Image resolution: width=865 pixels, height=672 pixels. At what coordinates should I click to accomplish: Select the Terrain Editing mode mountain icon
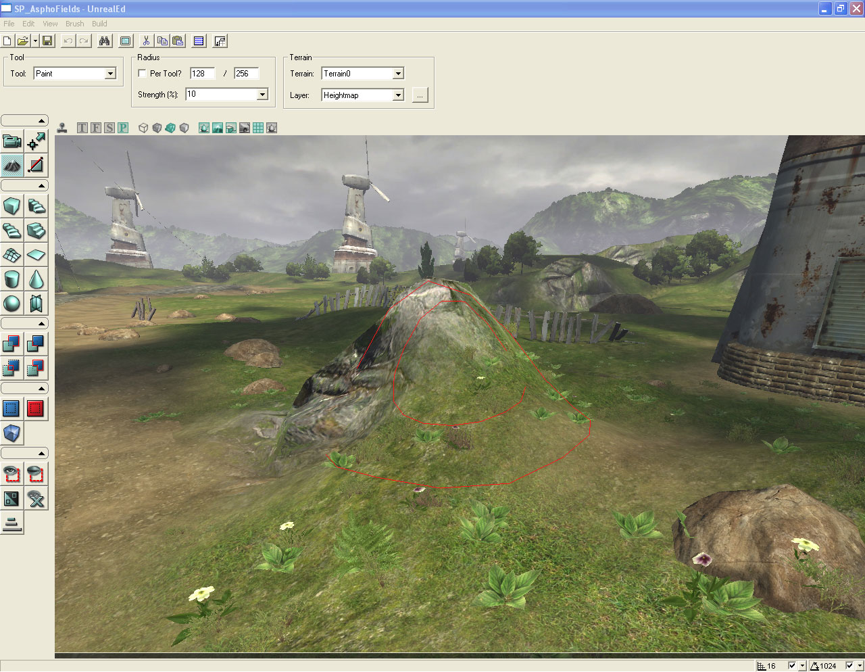[12, 164]
